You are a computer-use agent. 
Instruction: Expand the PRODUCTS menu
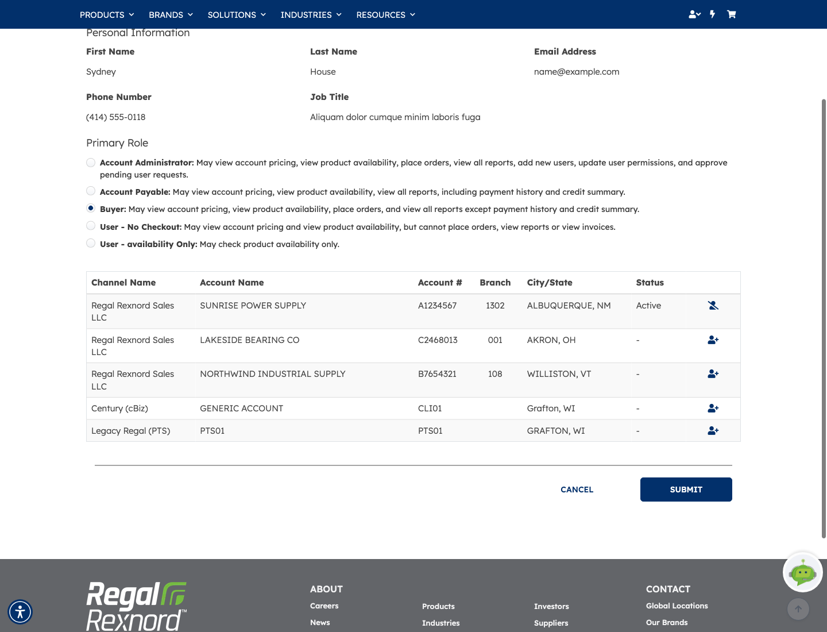click(107, 15)
